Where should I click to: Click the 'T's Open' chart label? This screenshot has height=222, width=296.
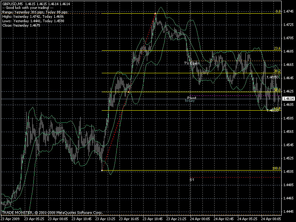coord(192,63)
